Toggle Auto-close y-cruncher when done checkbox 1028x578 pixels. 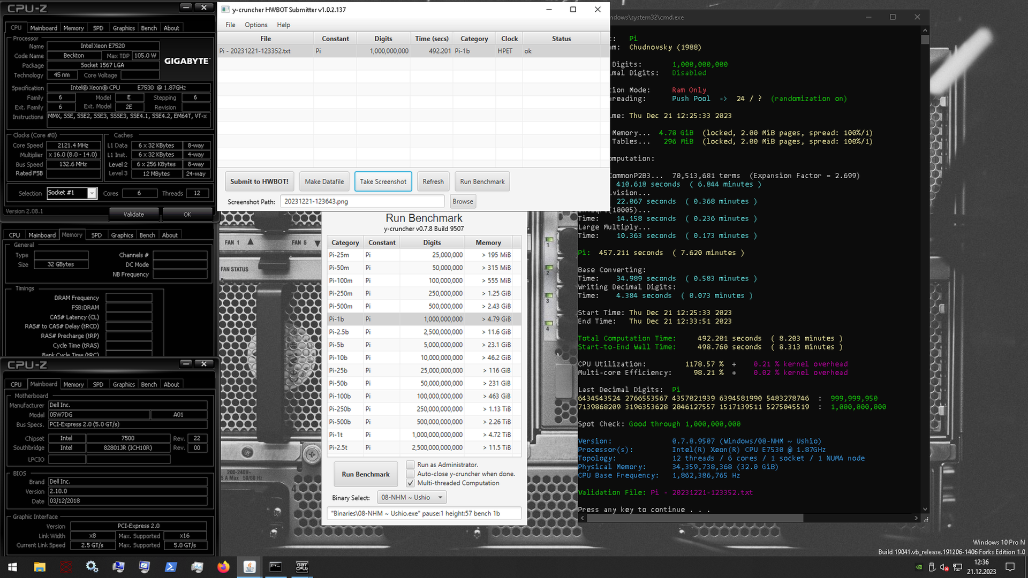[411, 474]
